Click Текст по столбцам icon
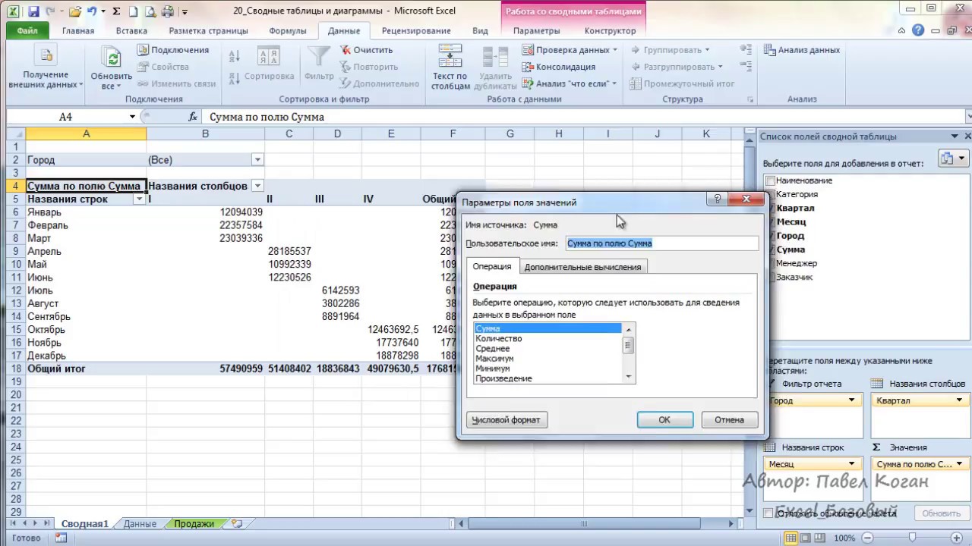Screen dimensions: 972x546 (450, 57)
